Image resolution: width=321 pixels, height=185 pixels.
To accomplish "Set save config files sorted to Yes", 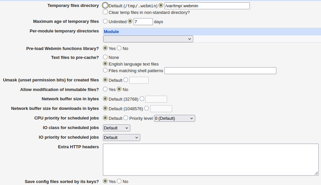I will pos(105,181).
